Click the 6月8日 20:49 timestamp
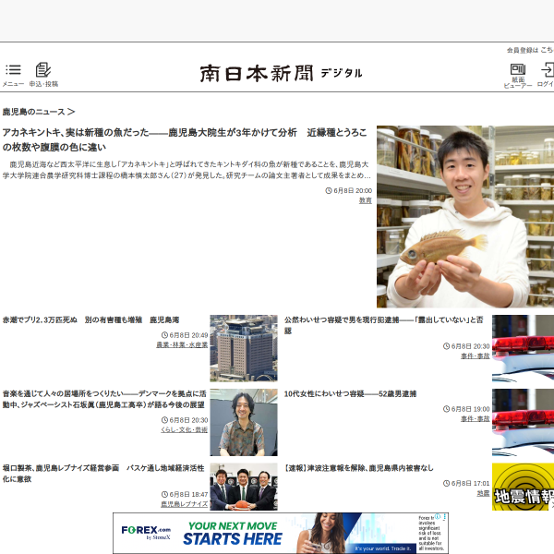 pos(185,334)
